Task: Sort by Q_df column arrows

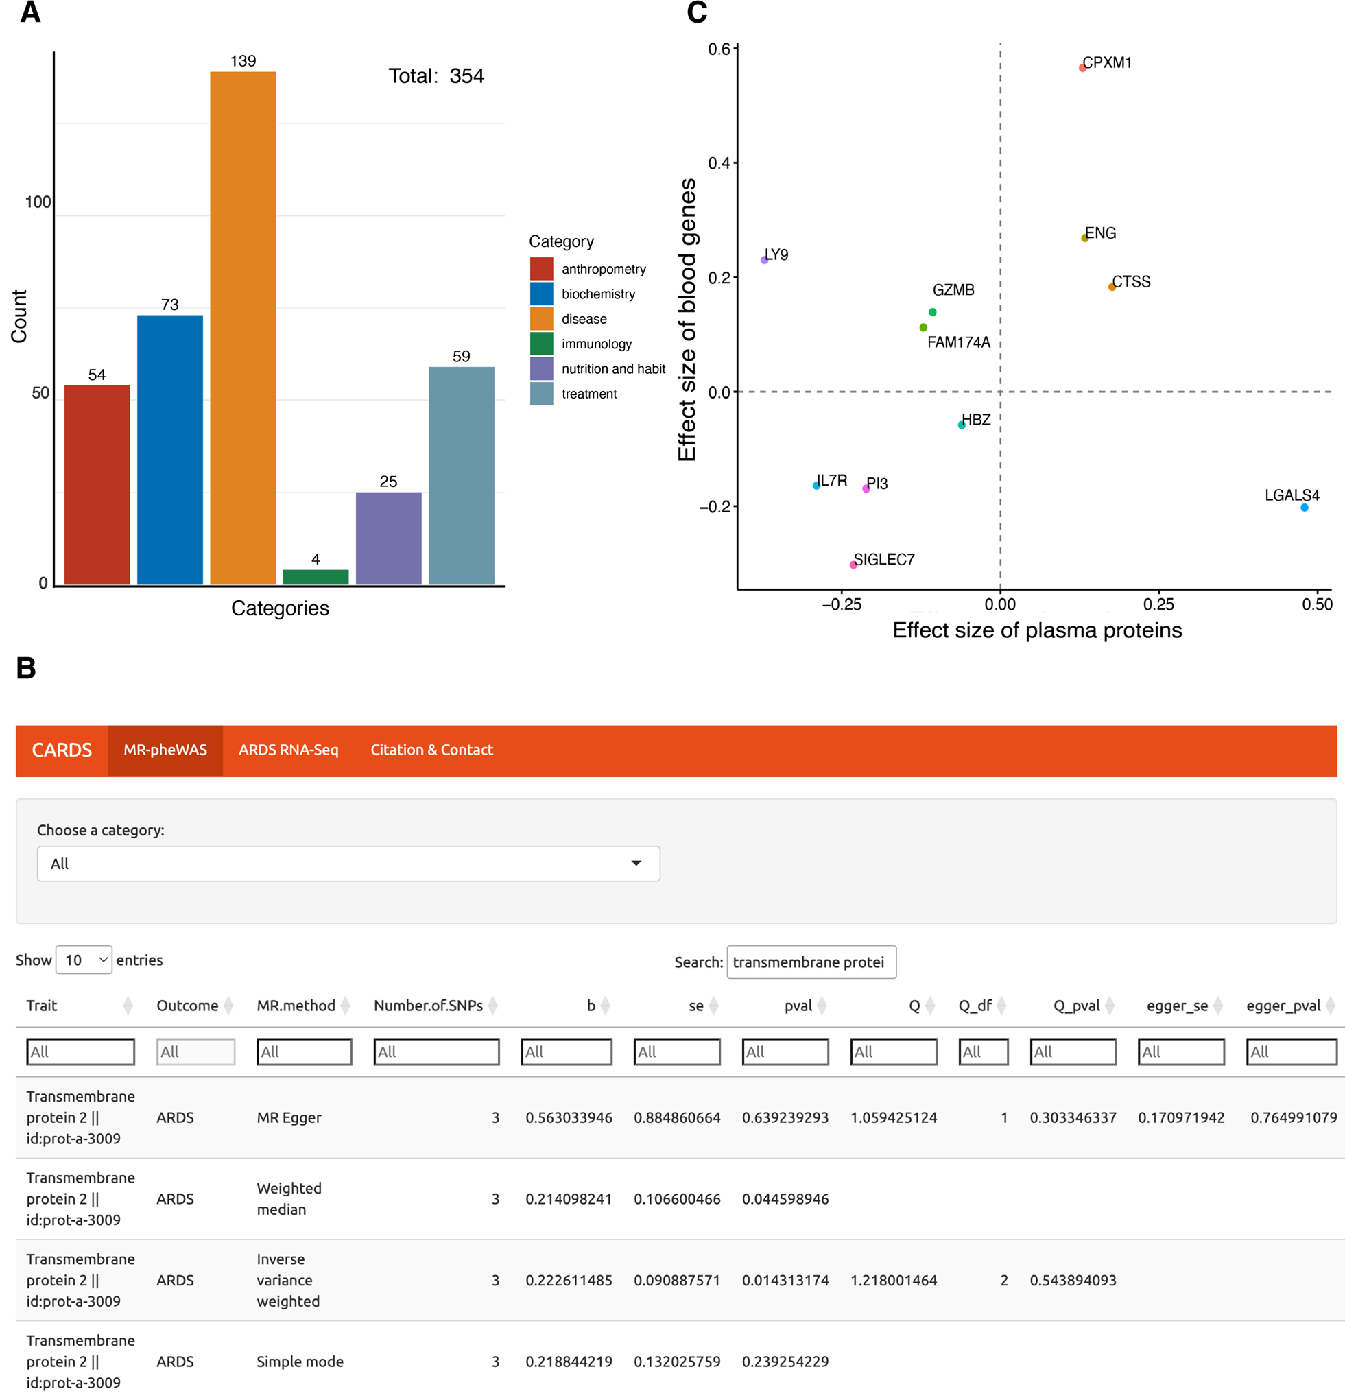Action: pos(1001,1006)
